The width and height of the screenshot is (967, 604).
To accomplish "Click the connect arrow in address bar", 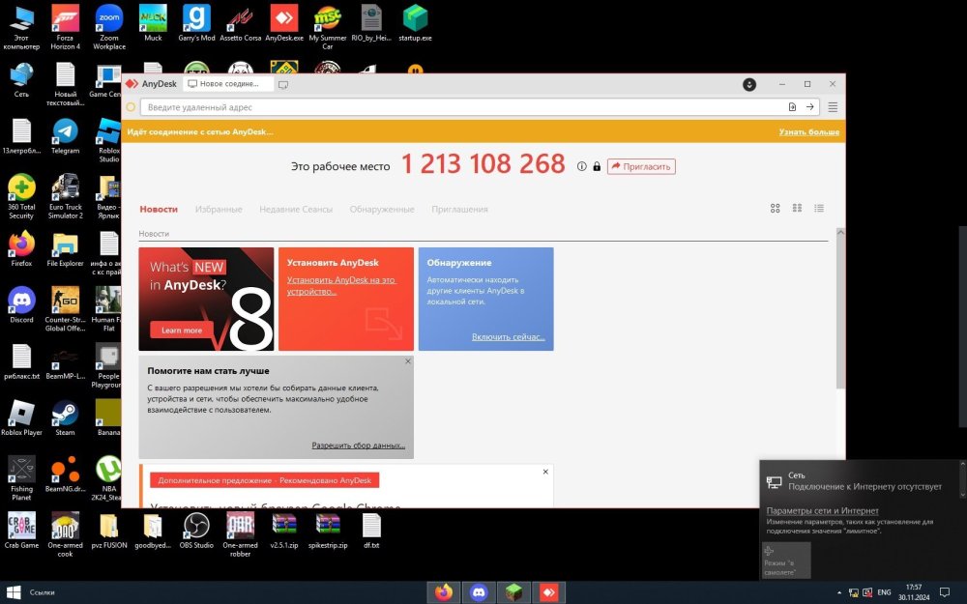I will 809,107.
